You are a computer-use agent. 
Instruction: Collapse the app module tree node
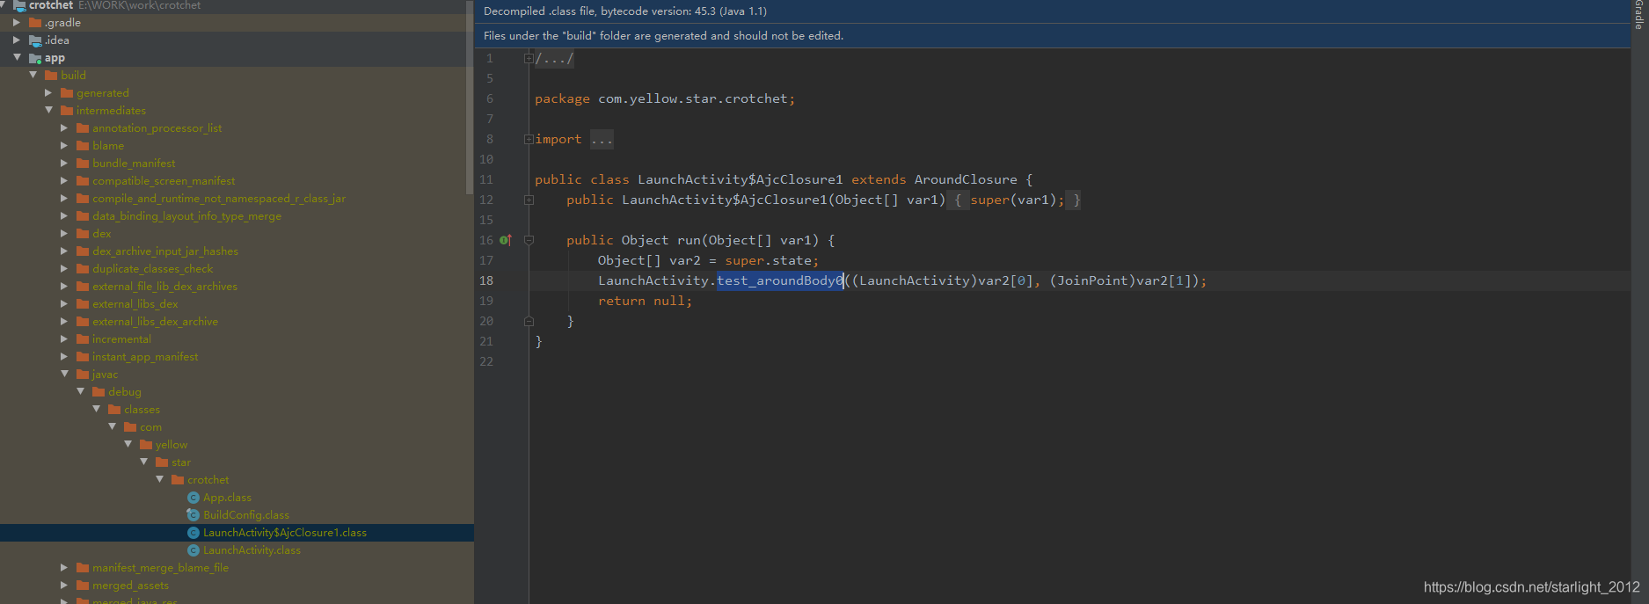(x=17, y=57)
